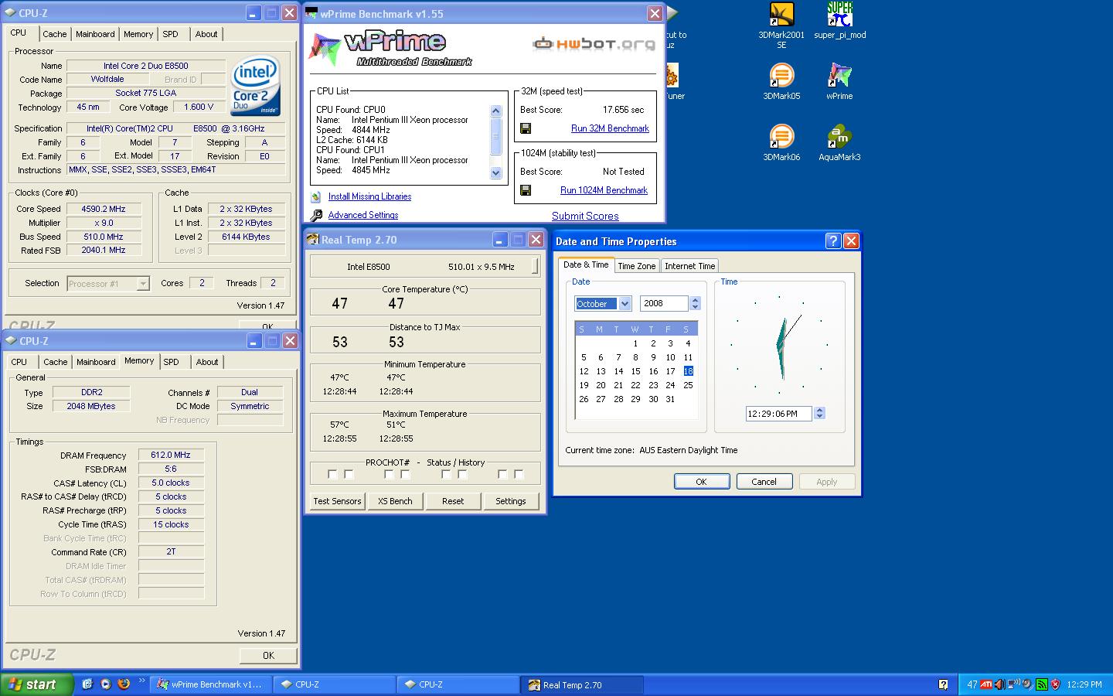
Task: Click the CPU List scrollbar up arrow
Action: coord(495,111)
